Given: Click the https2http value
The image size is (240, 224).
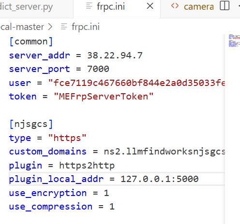Looking at the screenshot, I should point(87,166).
